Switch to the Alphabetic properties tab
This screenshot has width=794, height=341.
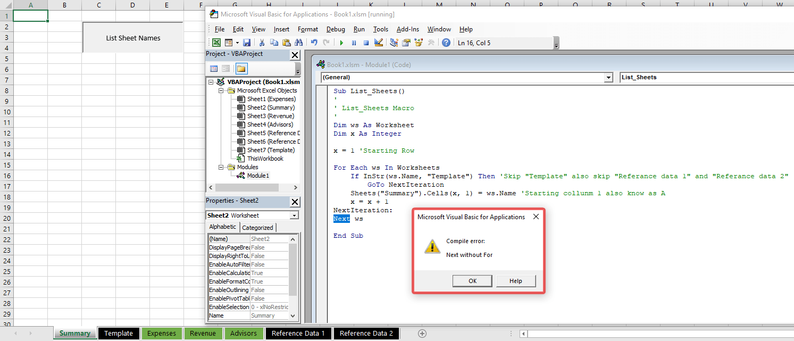(222, 227)
